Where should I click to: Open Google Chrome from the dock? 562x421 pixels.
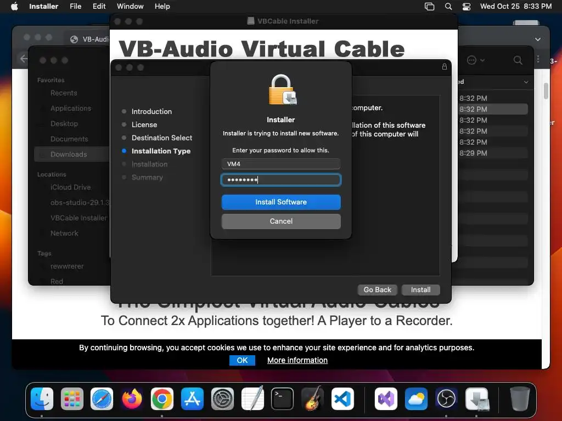[x=162, y=399]
